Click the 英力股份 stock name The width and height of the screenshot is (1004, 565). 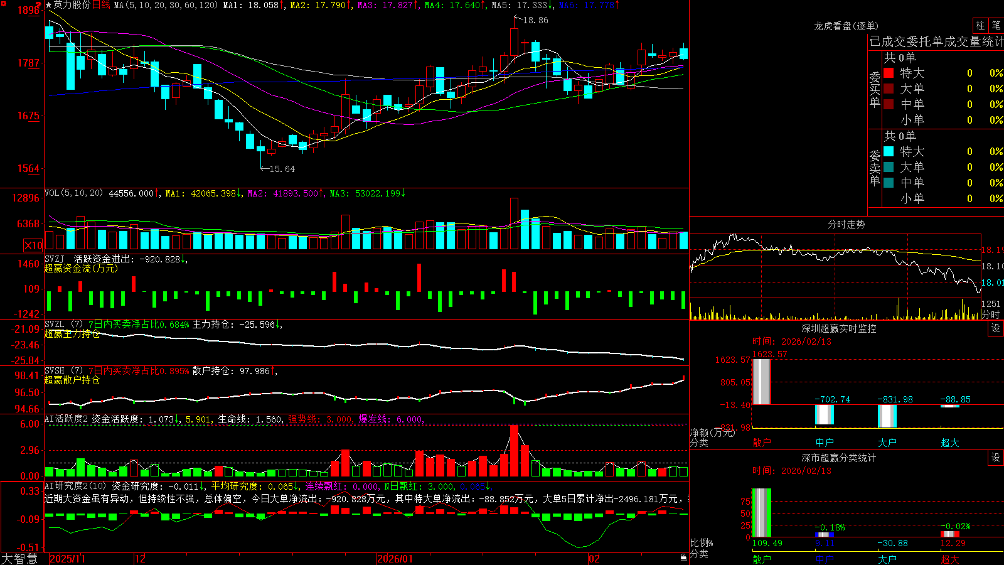coord(72,5)
